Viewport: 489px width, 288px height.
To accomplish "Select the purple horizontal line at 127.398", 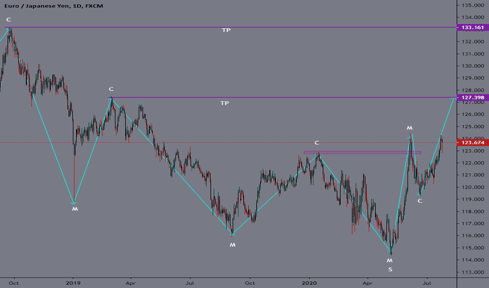I will [x=282, y=97].
